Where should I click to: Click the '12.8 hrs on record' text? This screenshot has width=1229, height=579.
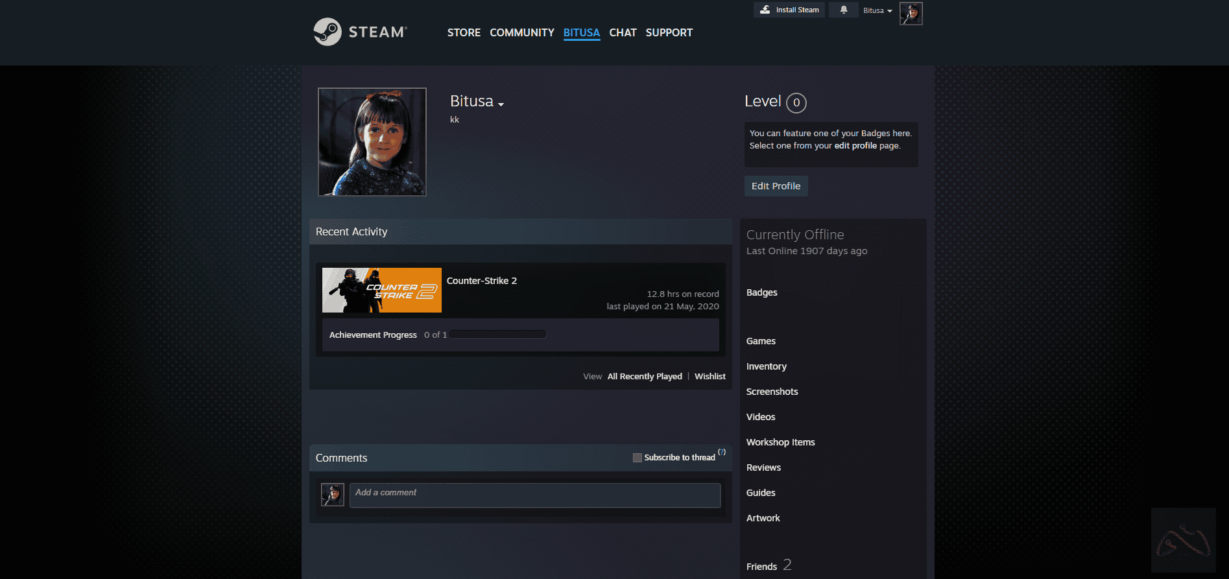pos(683,294)
